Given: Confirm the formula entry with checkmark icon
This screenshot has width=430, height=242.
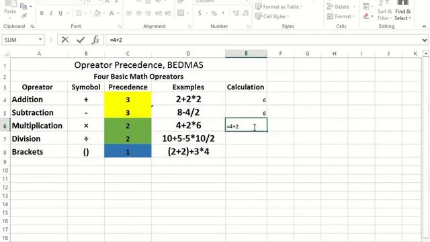Looking at the screenshot, I should click(x=81, y=40).
